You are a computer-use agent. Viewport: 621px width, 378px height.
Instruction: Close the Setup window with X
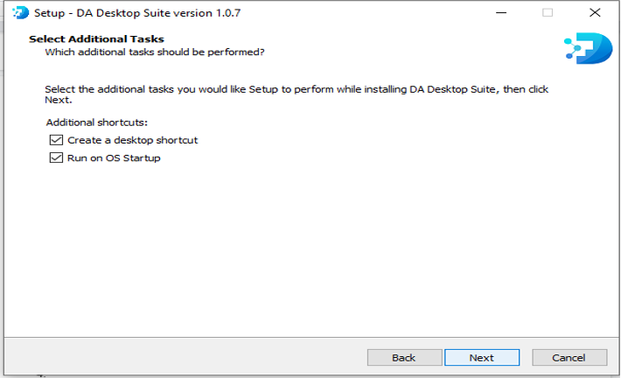click(x=594, y=13)
